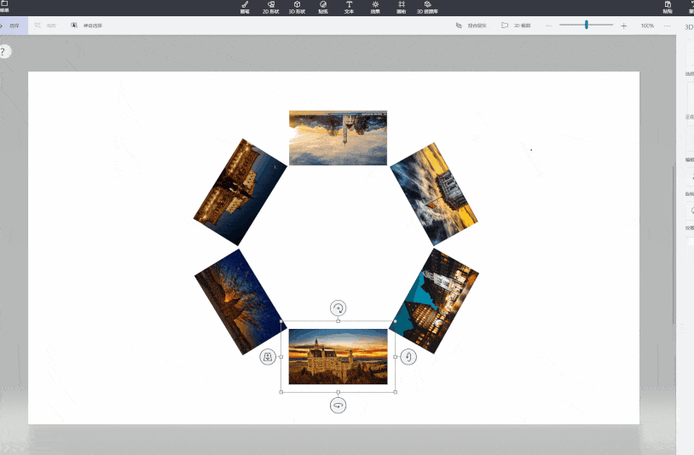Select the lit city buildings photo lower right

pyautogui.click(x=434, y=301)
